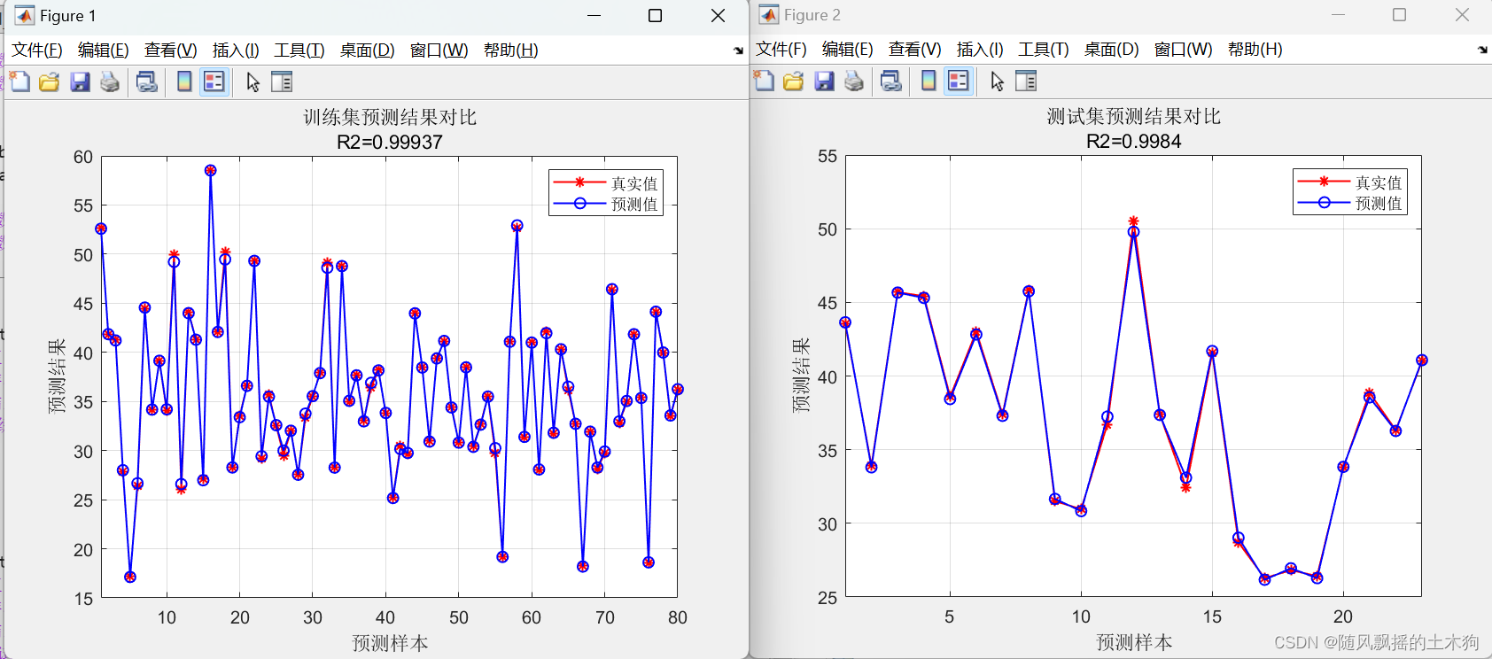Toggle Insert Colorbar in Figure 2 toolbar
Image resolution: width=1492 pixels, height=659 pixels.
click(929, 81)
